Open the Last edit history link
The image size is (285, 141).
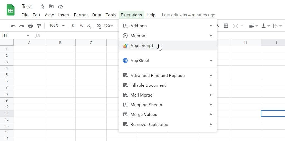(188, 15)
